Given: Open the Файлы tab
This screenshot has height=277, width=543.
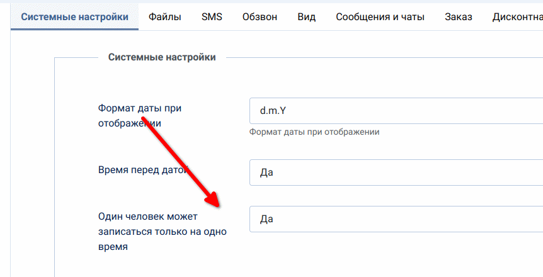Looking at the screenshot, I should pyautogui.click(x=165, y=17).
